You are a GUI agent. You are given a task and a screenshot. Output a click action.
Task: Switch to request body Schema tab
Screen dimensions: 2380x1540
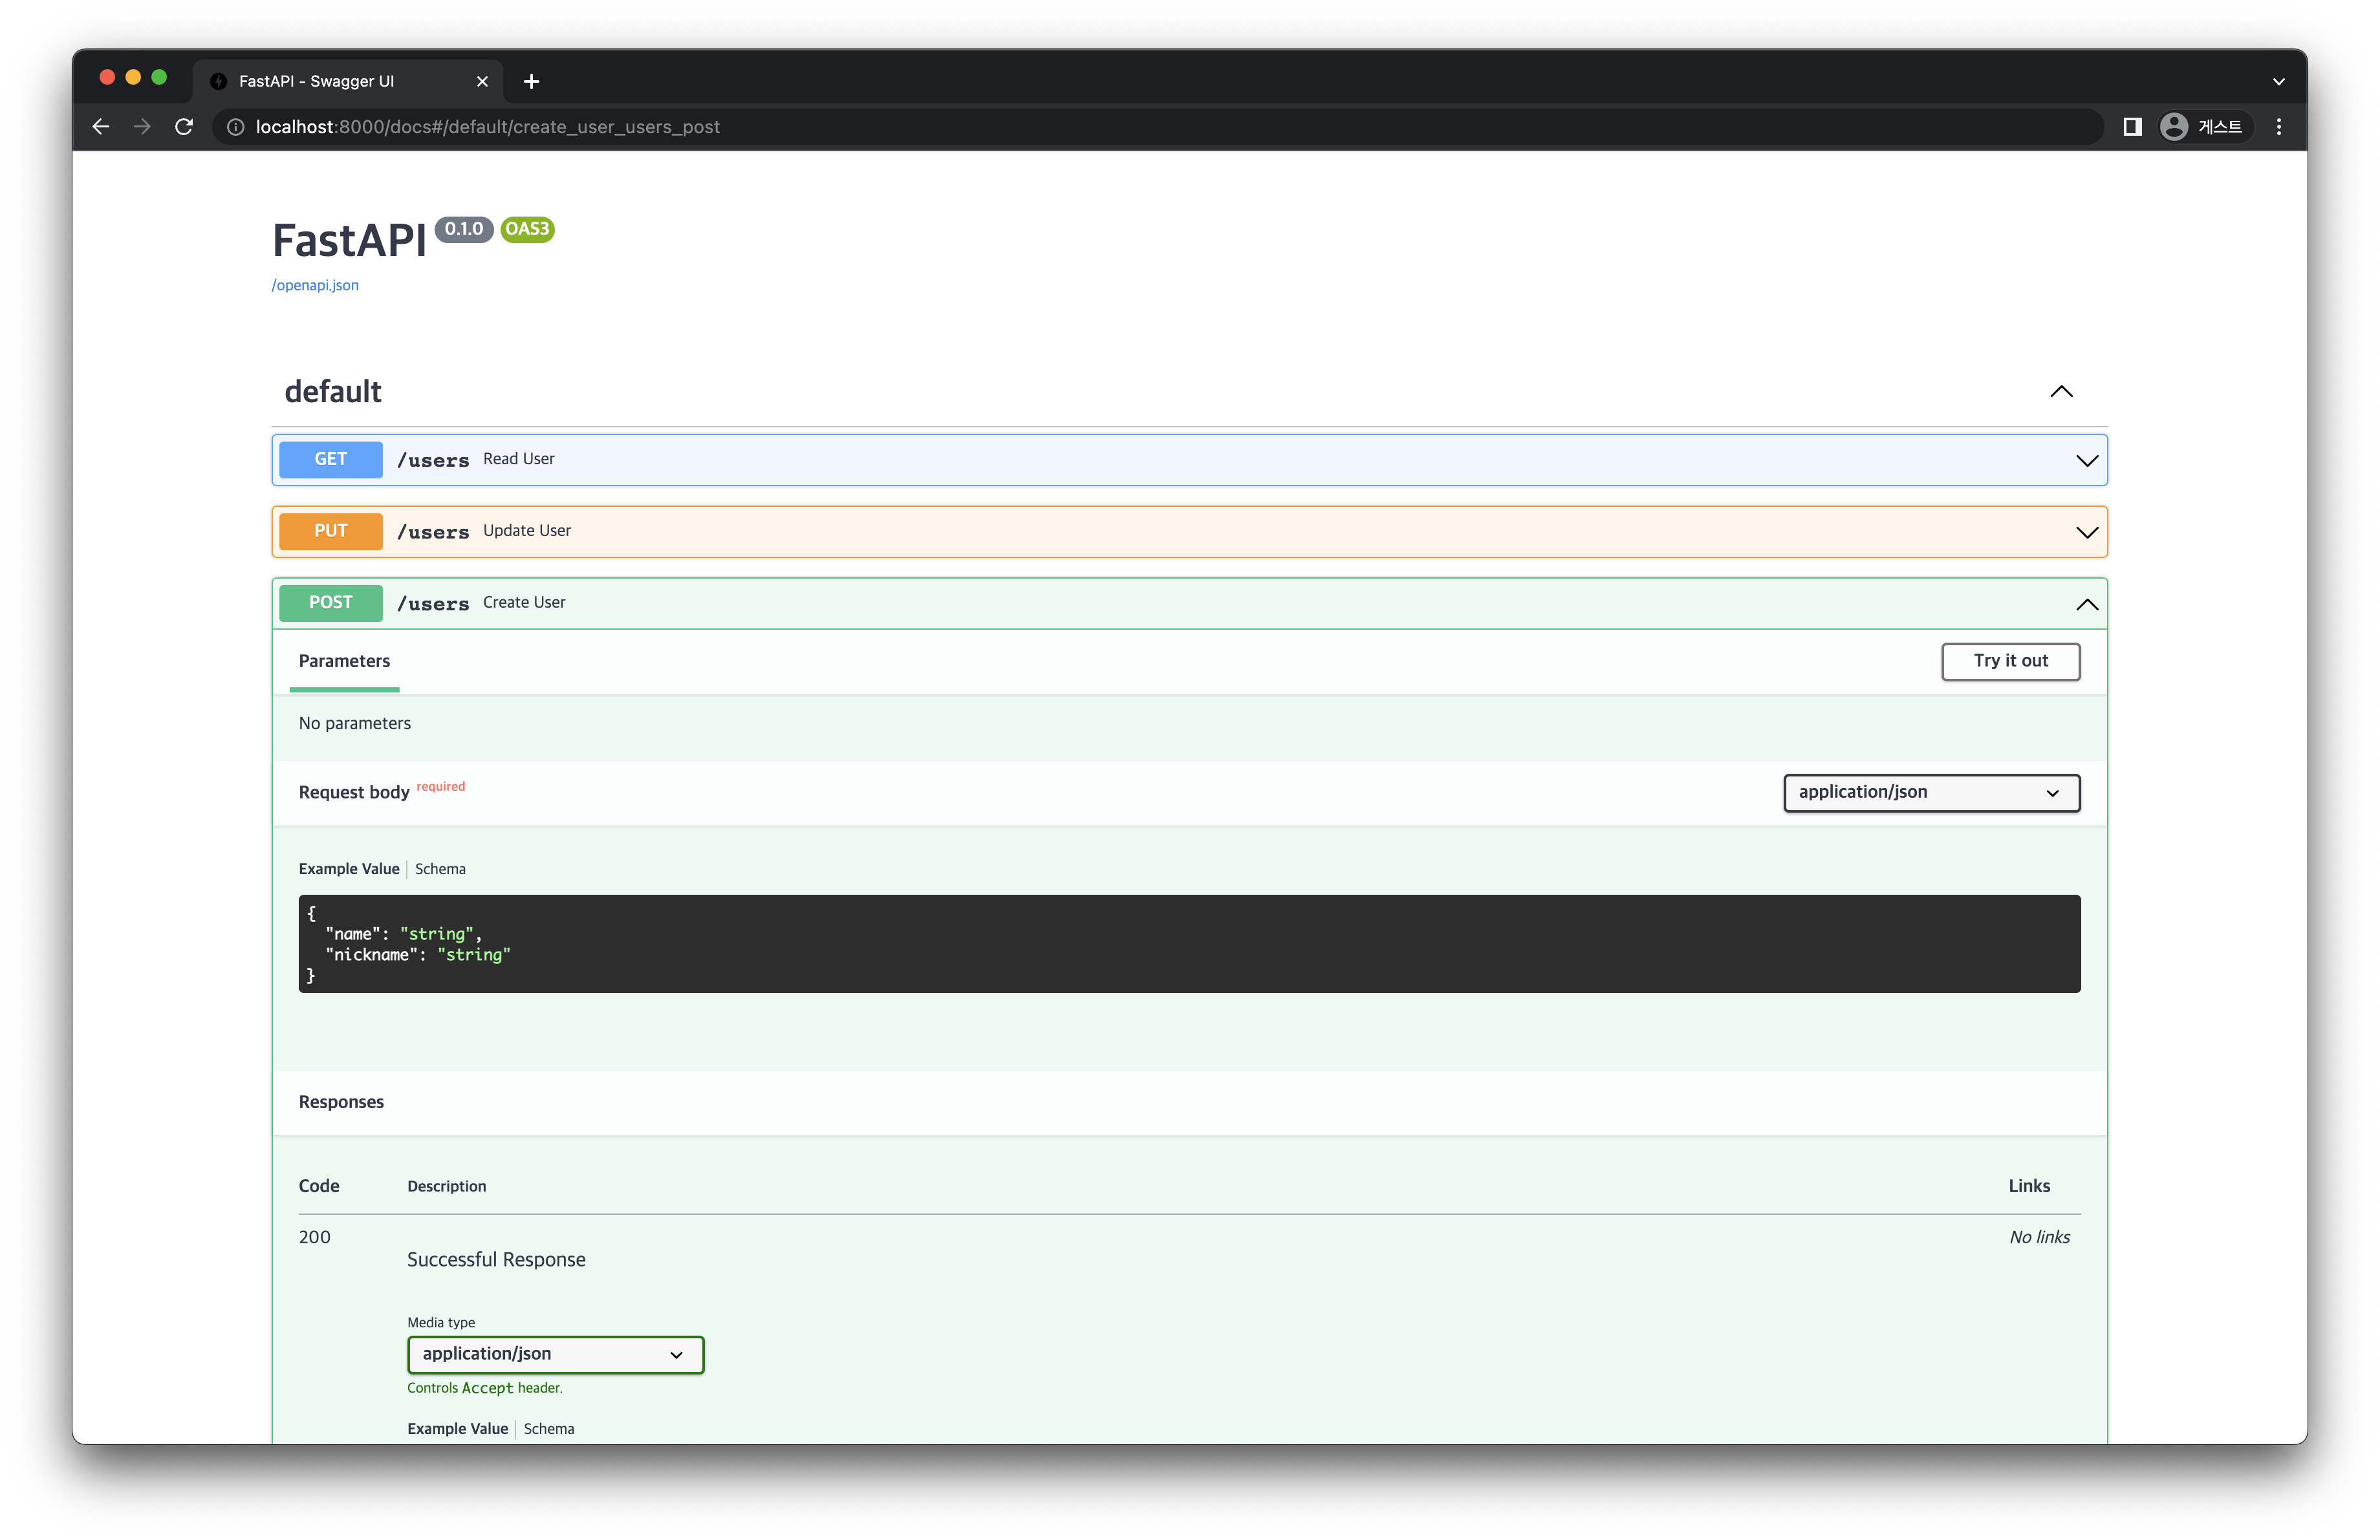(440, 868)
